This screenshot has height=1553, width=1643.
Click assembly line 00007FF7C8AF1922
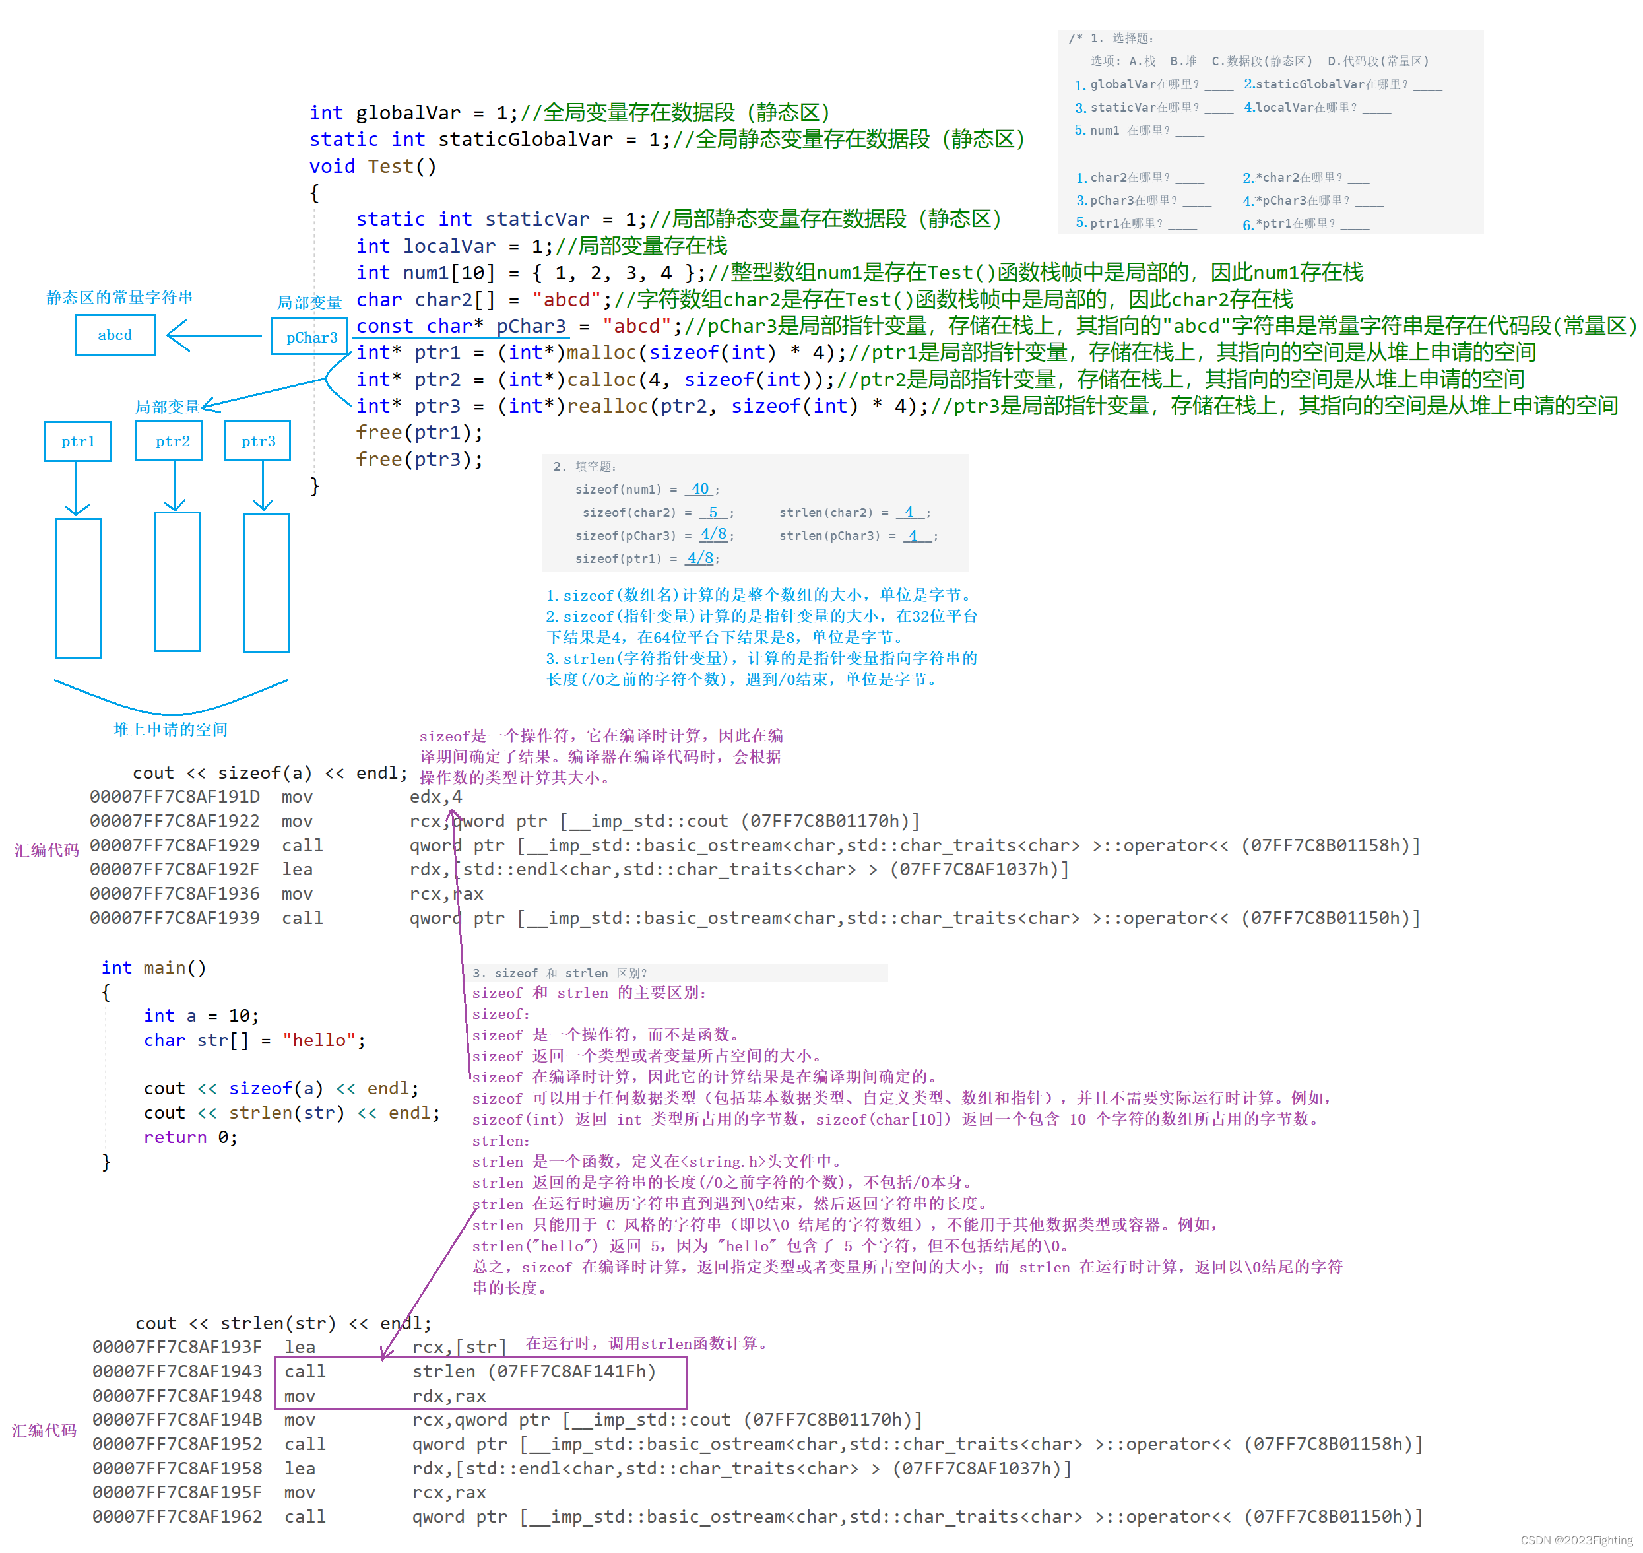505,821
